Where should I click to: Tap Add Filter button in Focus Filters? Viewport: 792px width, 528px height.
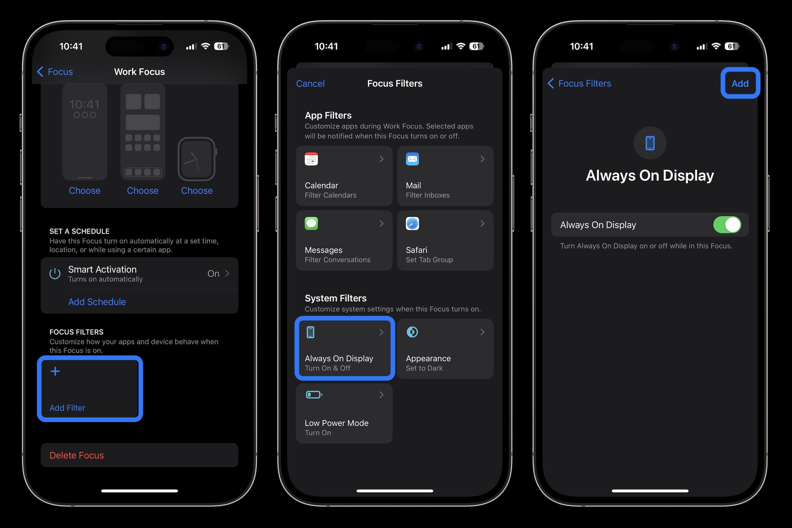91,389
